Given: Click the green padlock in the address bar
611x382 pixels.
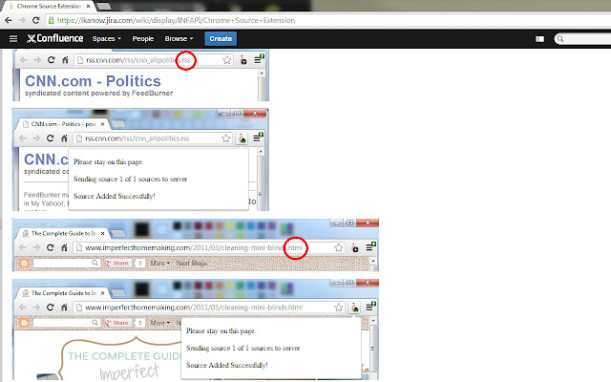Looking at the screenshot, I should 52,20.
